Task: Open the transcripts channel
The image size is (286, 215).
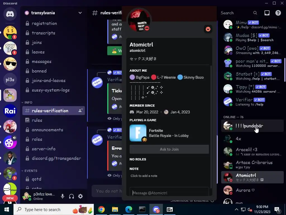Action: (54, 33)
